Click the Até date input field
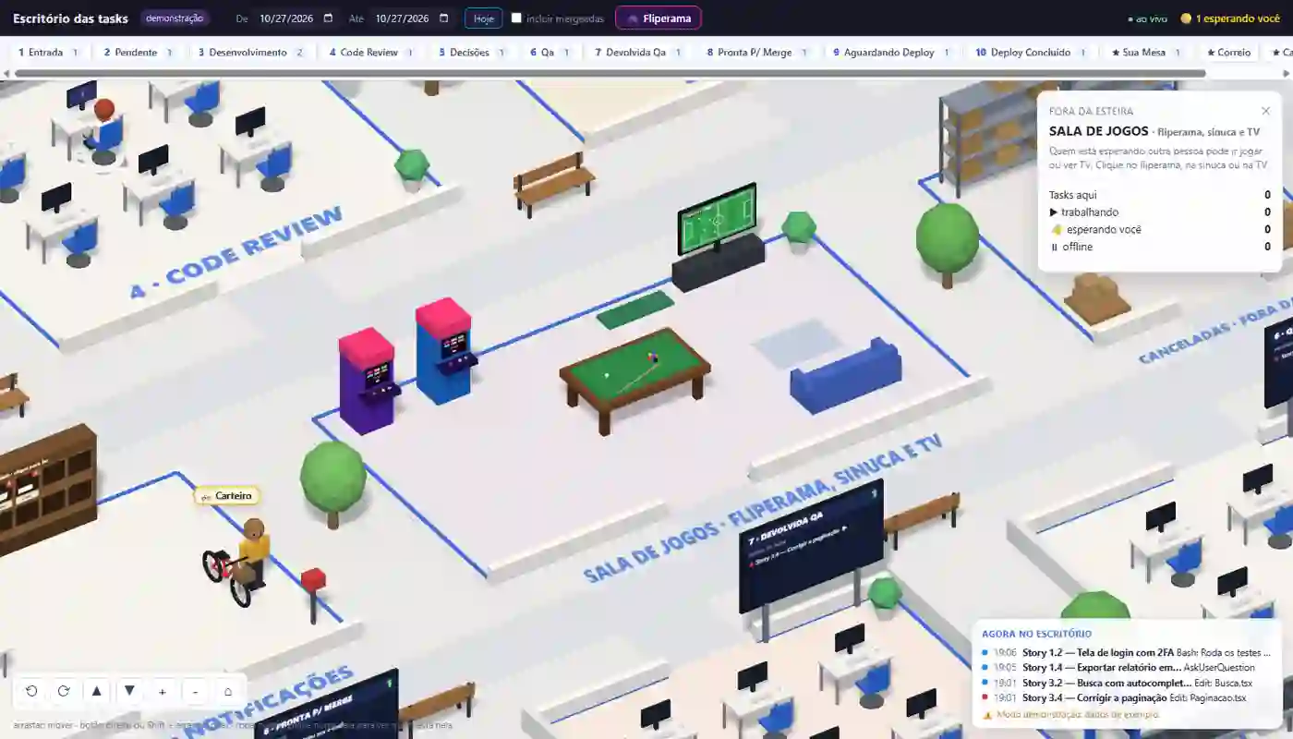 click(x=412, y=18)
